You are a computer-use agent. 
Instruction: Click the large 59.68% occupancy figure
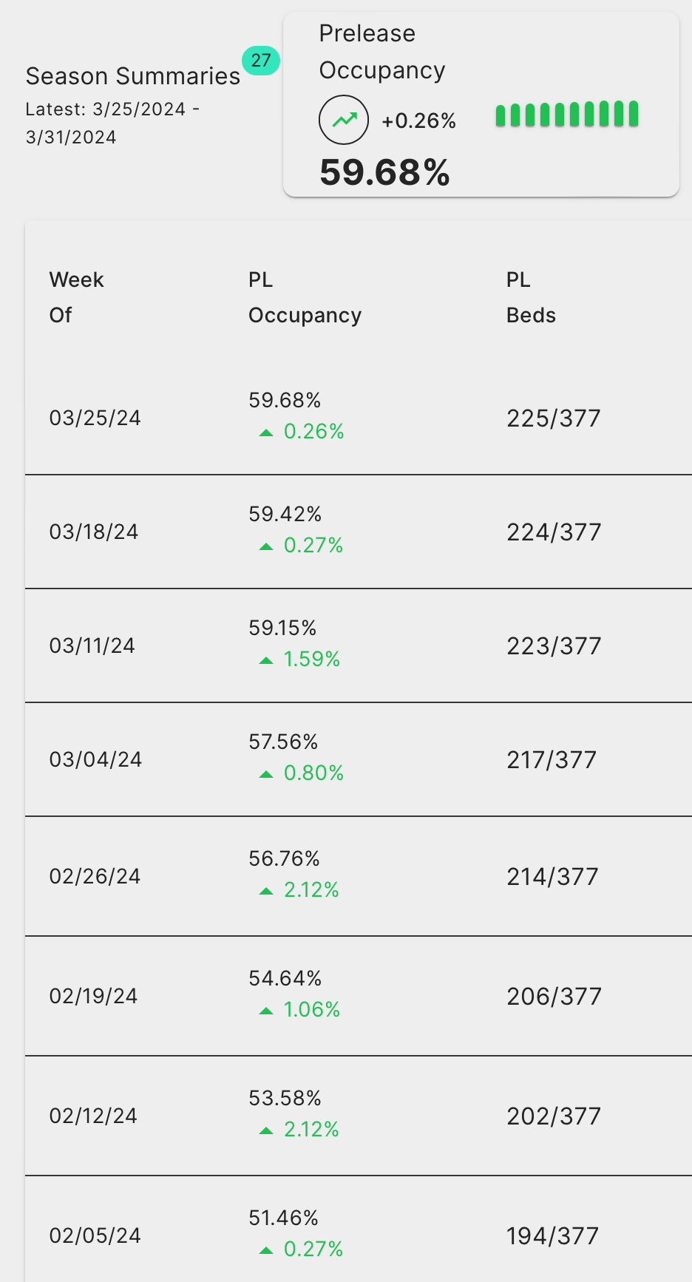tap(384, 173)
